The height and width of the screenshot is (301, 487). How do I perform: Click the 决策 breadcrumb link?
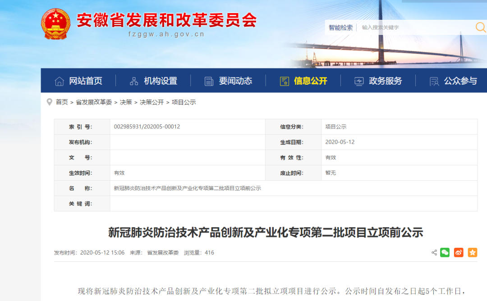coord(126,102)
